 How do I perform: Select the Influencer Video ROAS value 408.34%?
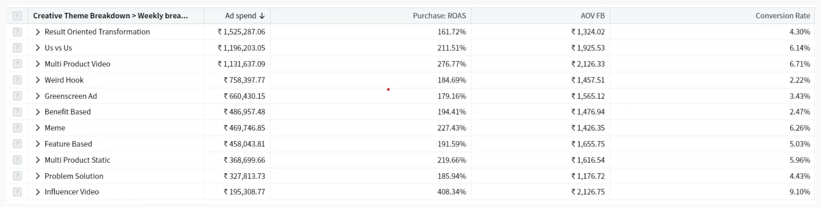click(x=452, y=192)
